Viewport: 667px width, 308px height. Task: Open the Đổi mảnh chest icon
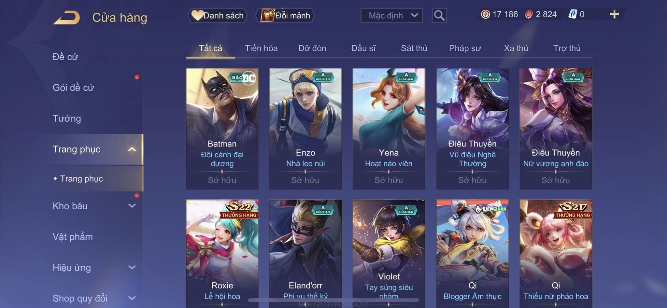[267, 15]
